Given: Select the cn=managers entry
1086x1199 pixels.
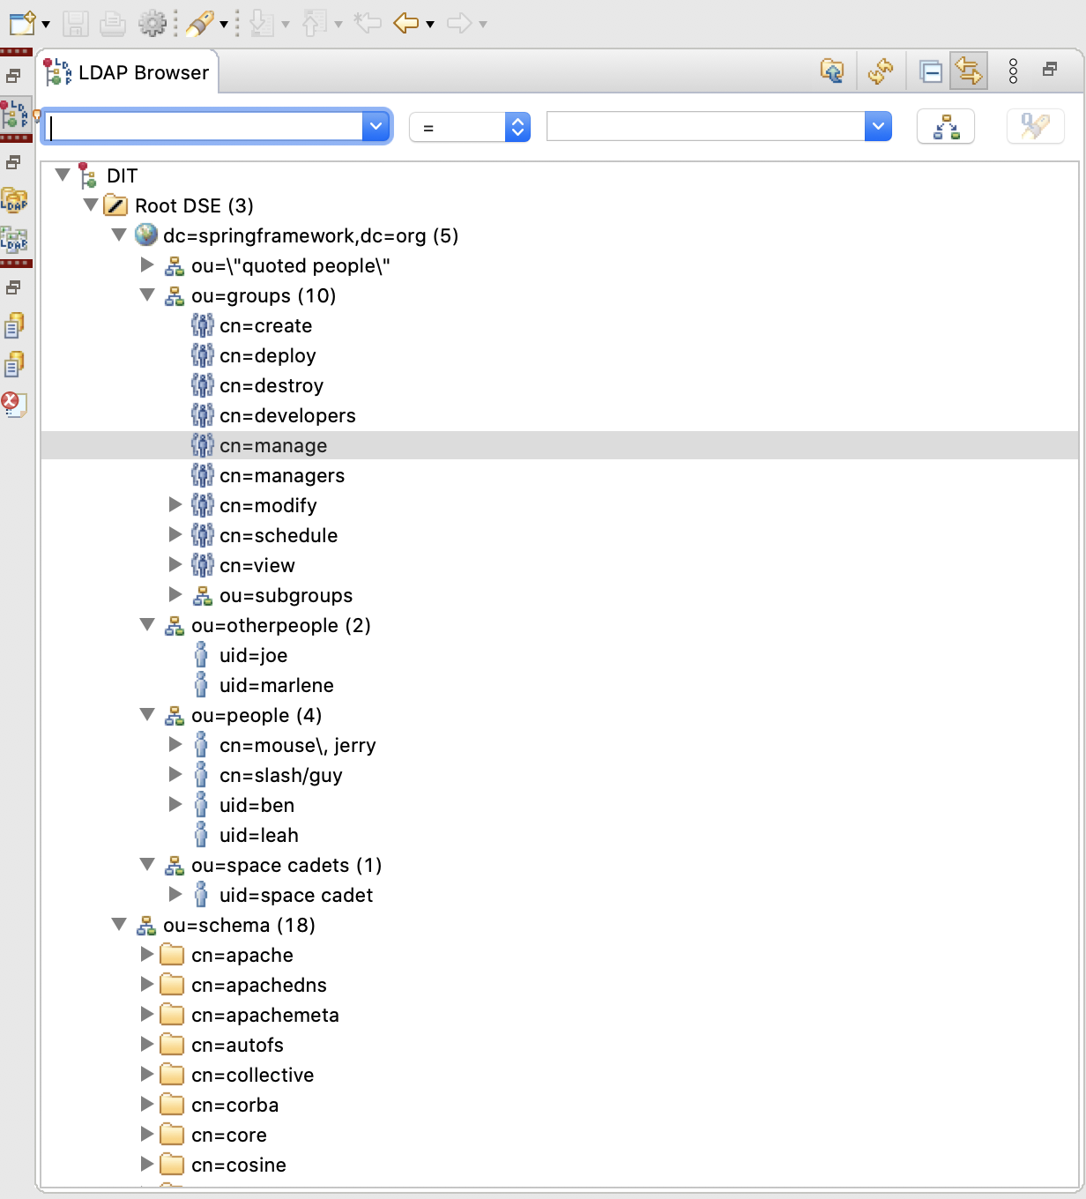Looking at the screenshot, I should tap(282, 476).
